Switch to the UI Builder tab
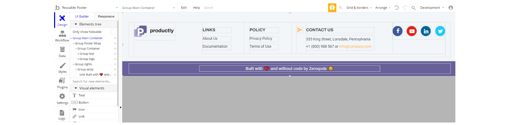Screen dimensions: 510x125 point(82,16)
